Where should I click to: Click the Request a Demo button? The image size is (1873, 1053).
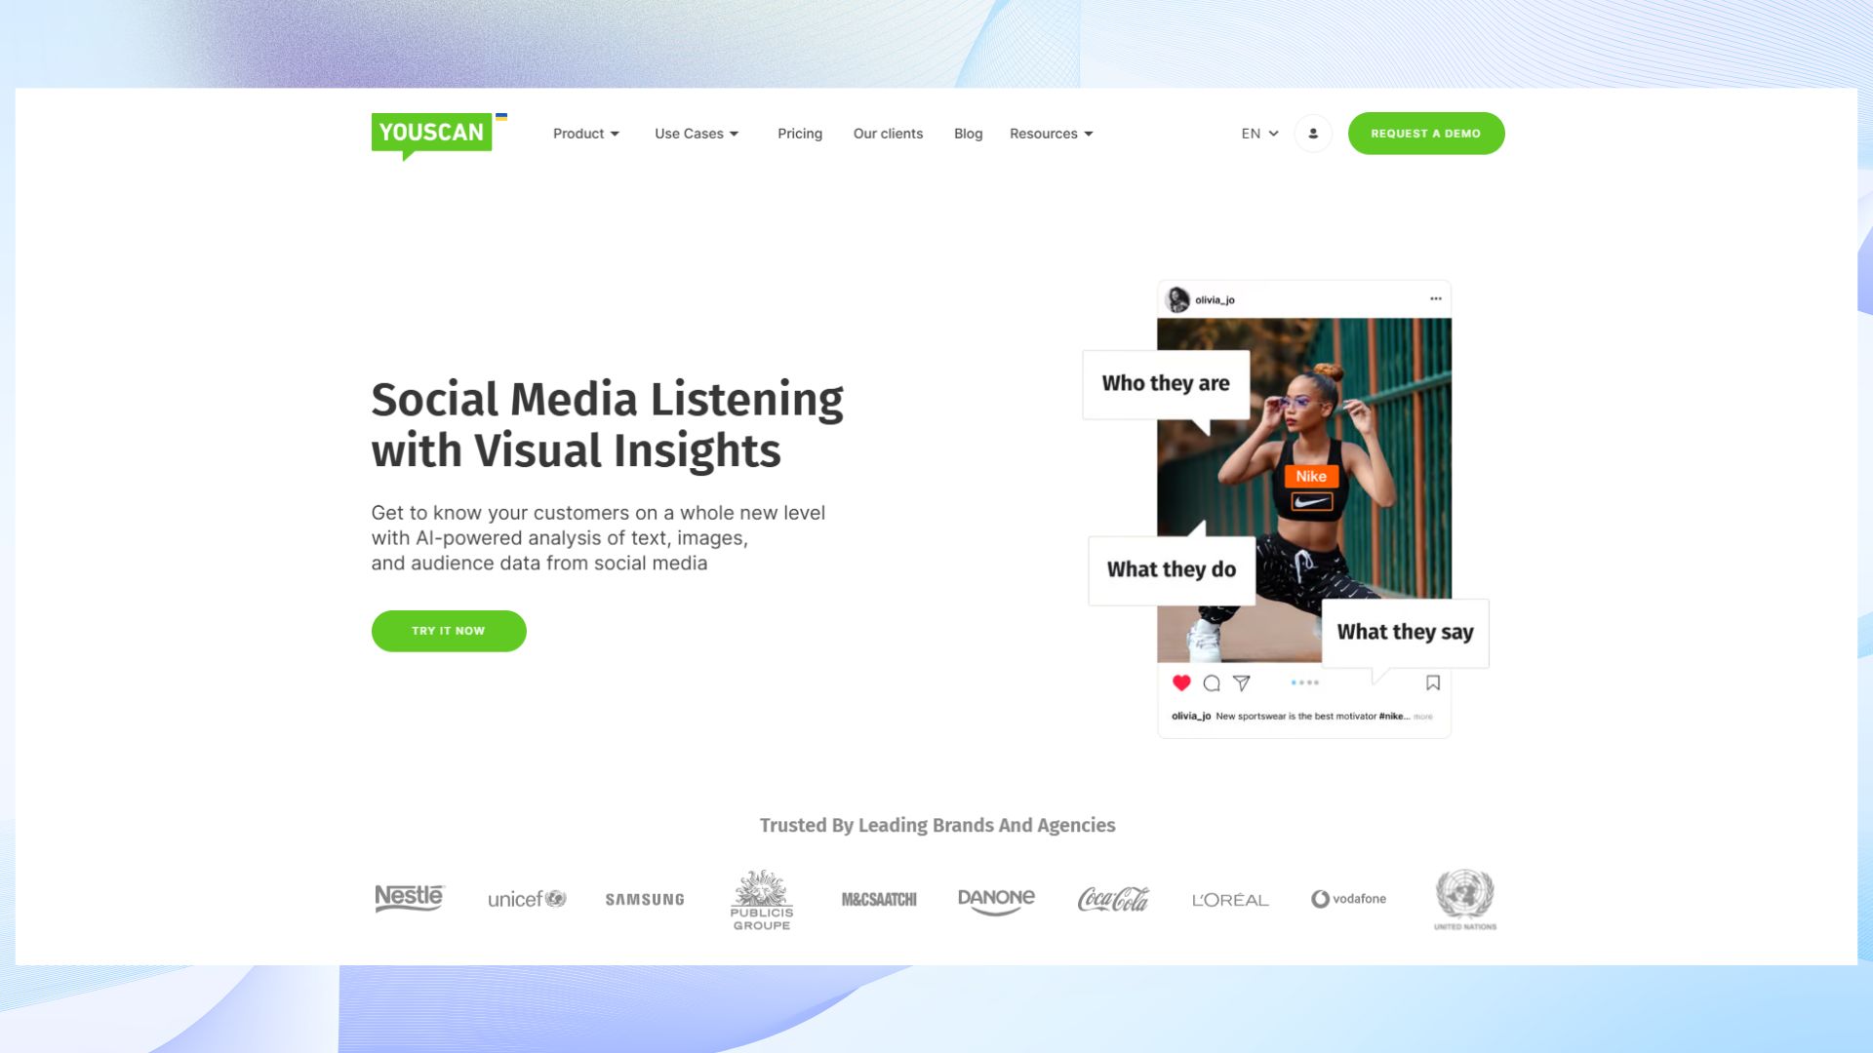(x=1425, y=133)
